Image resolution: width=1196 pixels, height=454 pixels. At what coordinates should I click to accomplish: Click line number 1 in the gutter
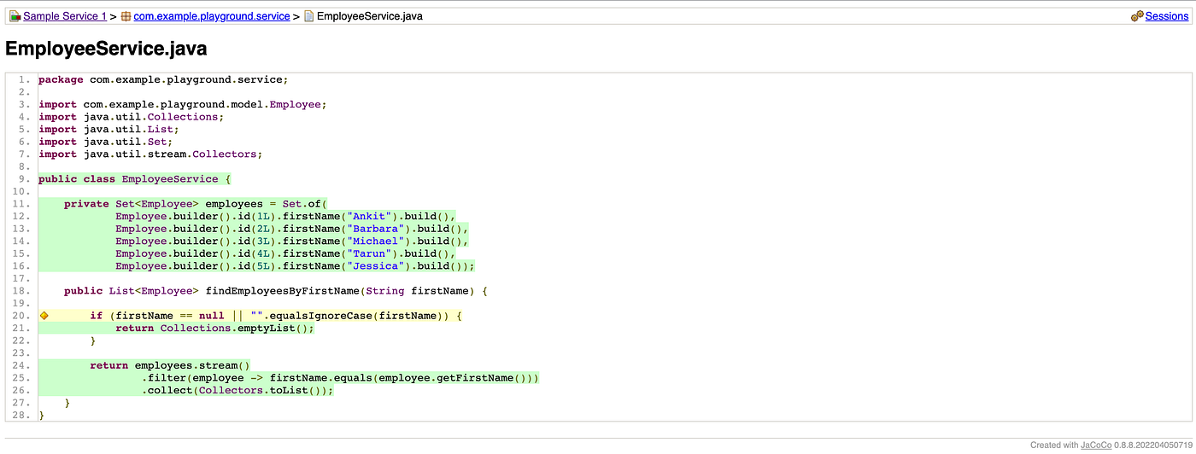point(25,79)
